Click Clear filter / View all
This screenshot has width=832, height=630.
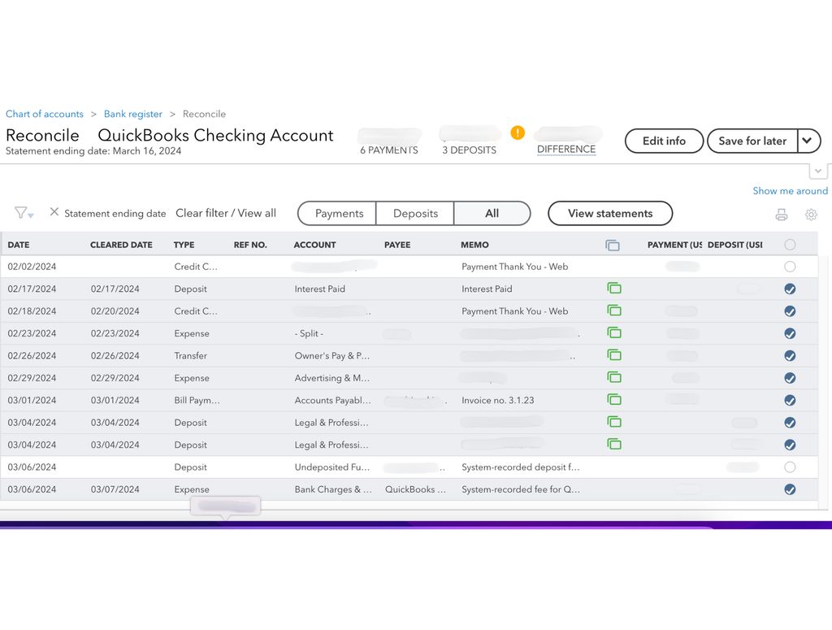[x=226, y=213]
